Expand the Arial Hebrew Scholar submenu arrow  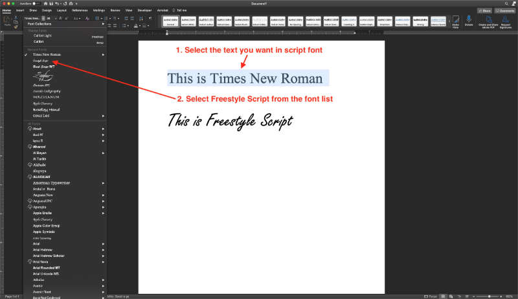click(103, 256)
